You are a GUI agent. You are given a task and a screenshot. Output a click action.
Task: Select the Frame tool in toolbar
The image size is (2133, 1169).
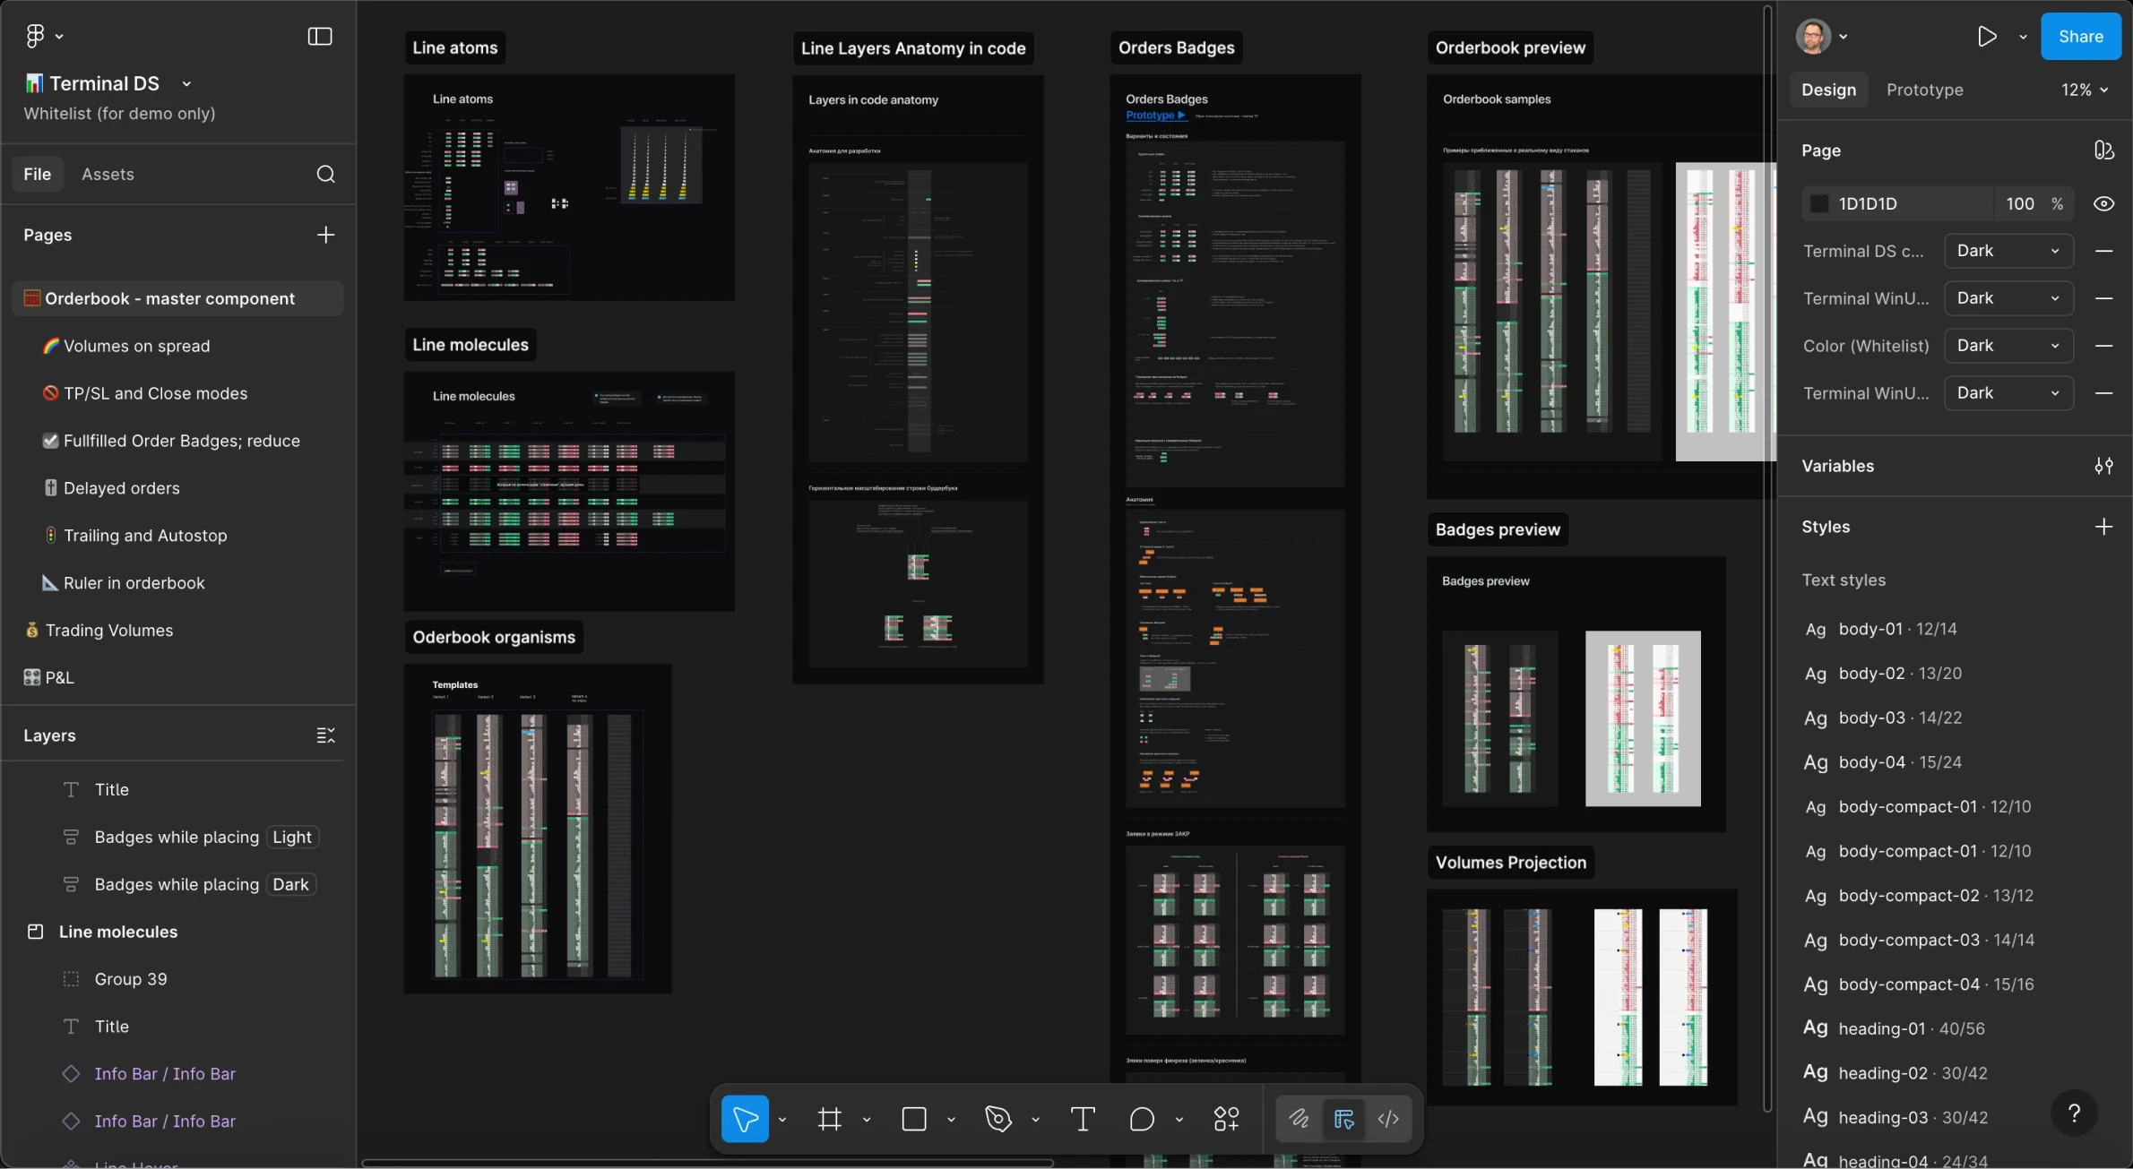point(829,1119)
